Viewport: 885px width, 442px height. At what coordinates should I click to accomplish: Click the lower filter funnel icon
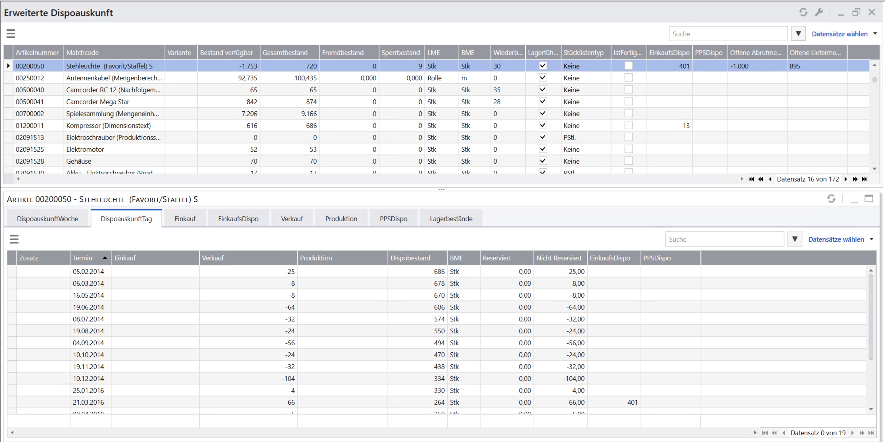point(795,239)
